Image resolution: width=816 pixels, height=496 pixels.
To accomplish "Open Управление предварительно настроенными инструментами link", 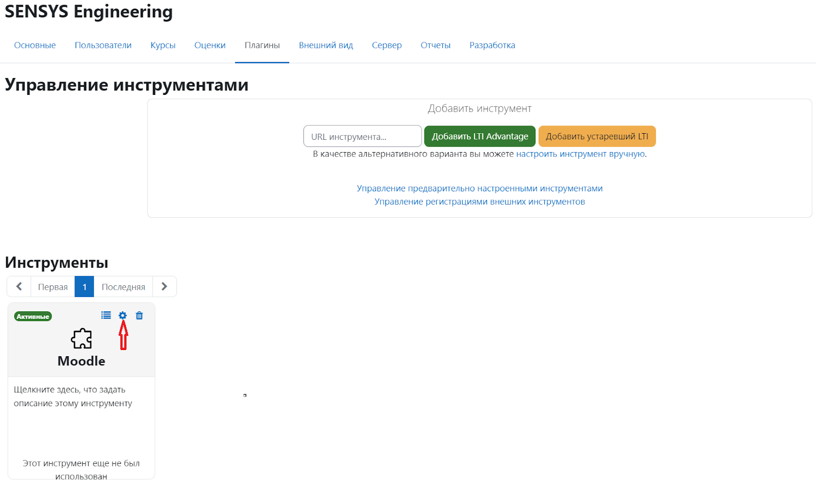I will (x=479, y=188).
